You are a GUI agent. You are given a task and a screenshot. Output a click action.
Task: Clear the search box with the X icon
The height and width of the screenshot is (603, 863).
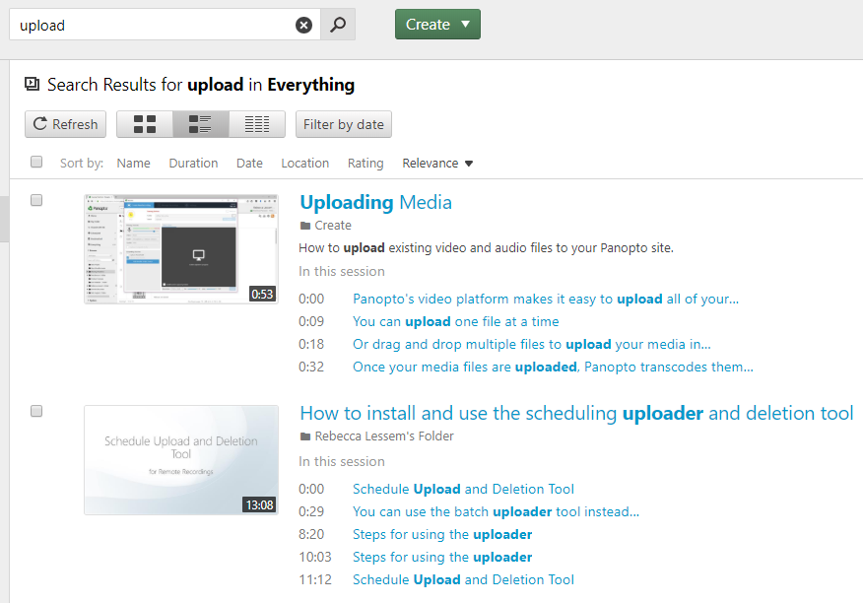coord(304,24)
